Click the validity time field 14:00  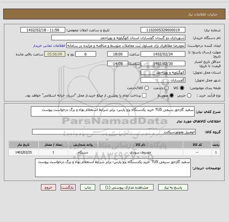(x=118, y=64)
